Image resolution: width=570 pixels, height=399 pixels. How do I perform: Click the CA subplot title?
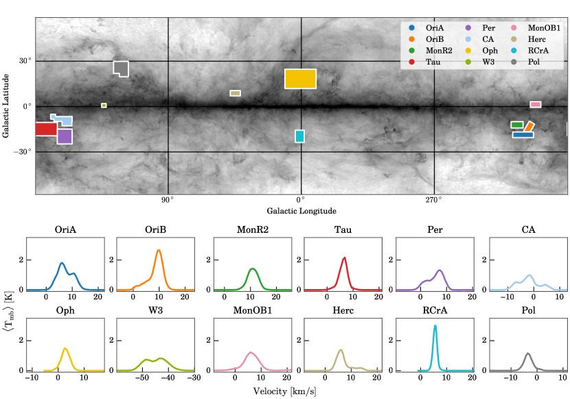click(529, 230)
